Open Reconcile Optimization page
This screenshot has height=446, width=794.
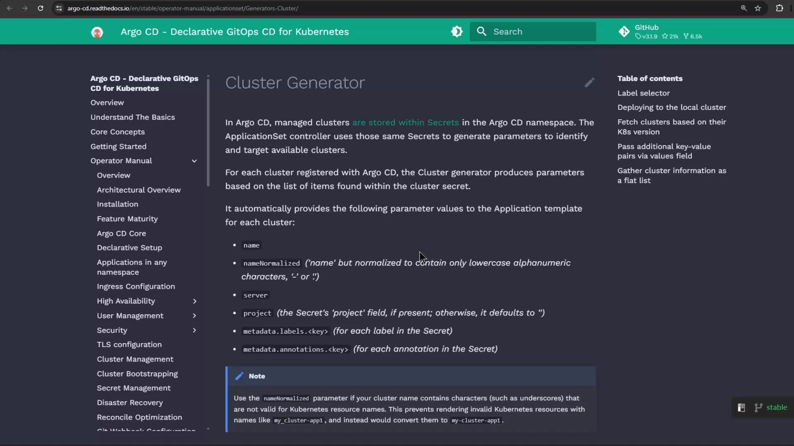pyautogui.click(x=139, y=417)
